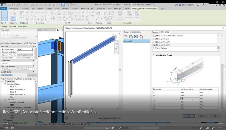226x130 pixels.
Task: Click the Customize connection icon
Action: tap(129, 15)
